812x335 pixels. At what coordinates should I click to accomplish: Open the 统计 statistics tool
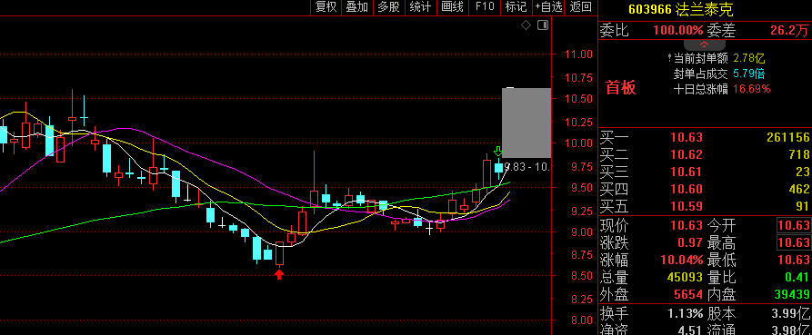click(x=420, y=6)
